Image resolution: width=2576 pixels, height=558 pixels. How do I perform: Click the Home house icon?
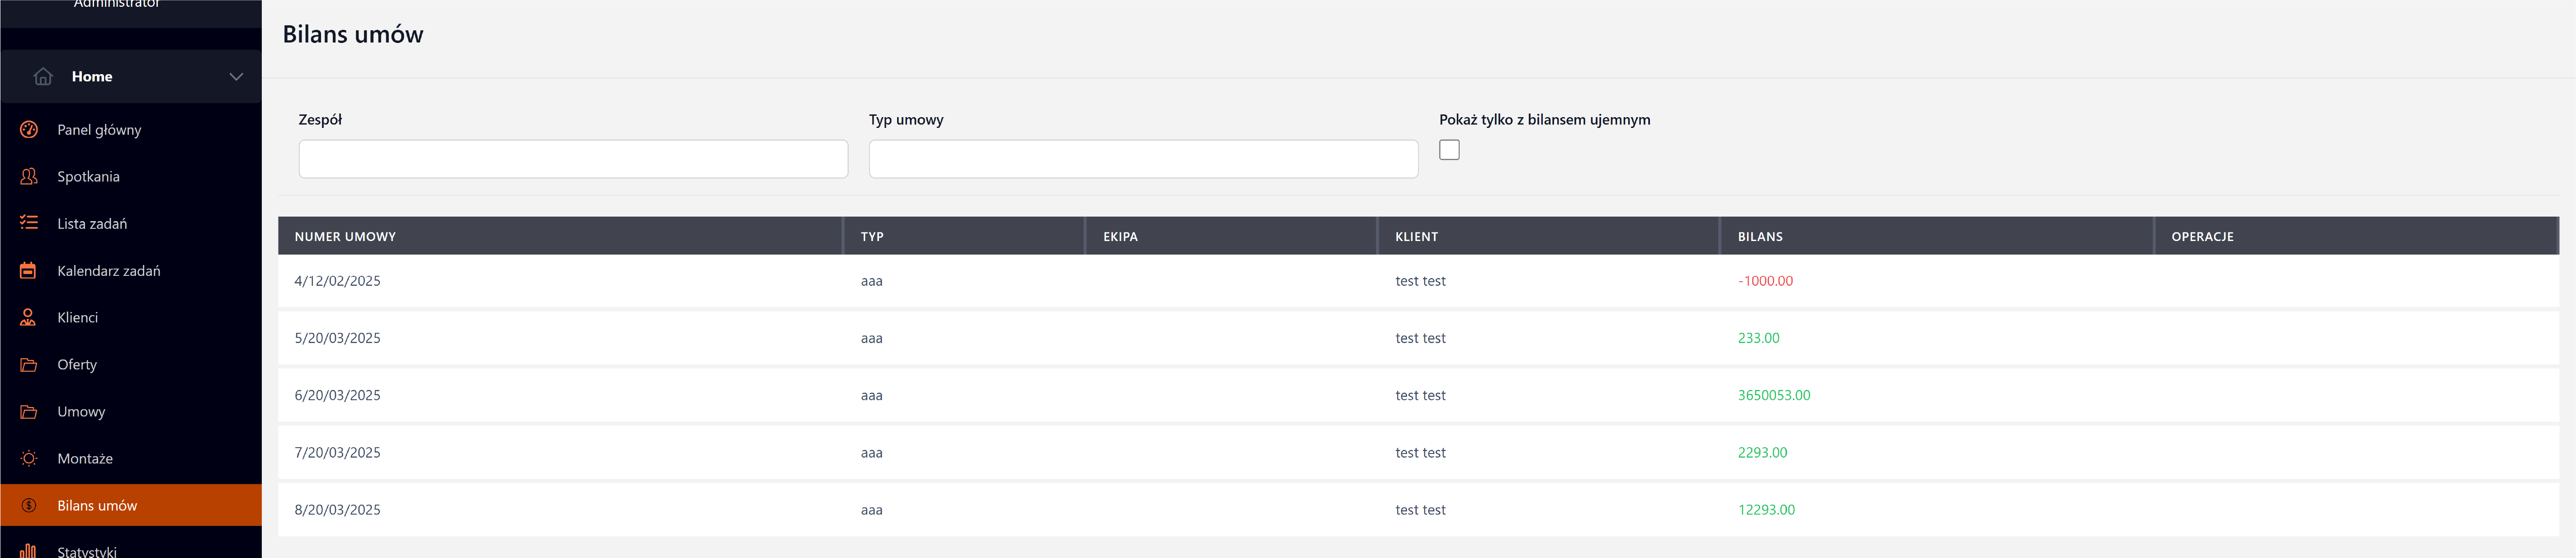[x=43, y=76]
